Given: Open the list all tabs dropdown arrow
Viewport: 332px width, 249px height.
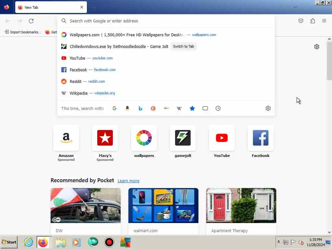Looking at the screenshot, I should [295, 7].
